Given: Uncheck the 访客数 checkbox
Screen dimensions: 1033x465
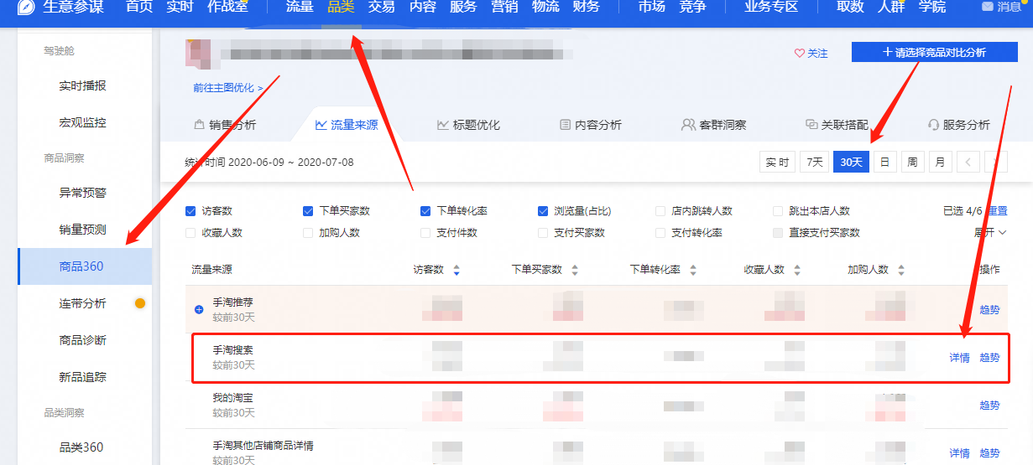Looking at the screenshot, I should pyautogui.click(x=190, y=211).
